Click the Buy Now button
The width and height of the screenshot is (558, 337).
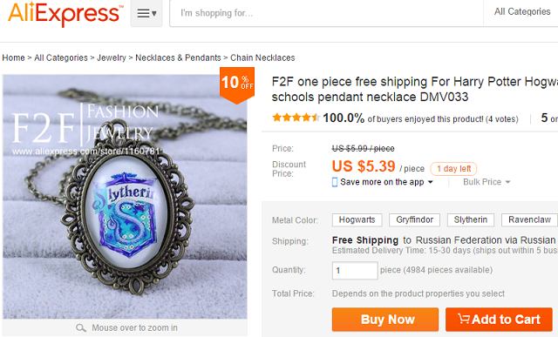(385, 320)
